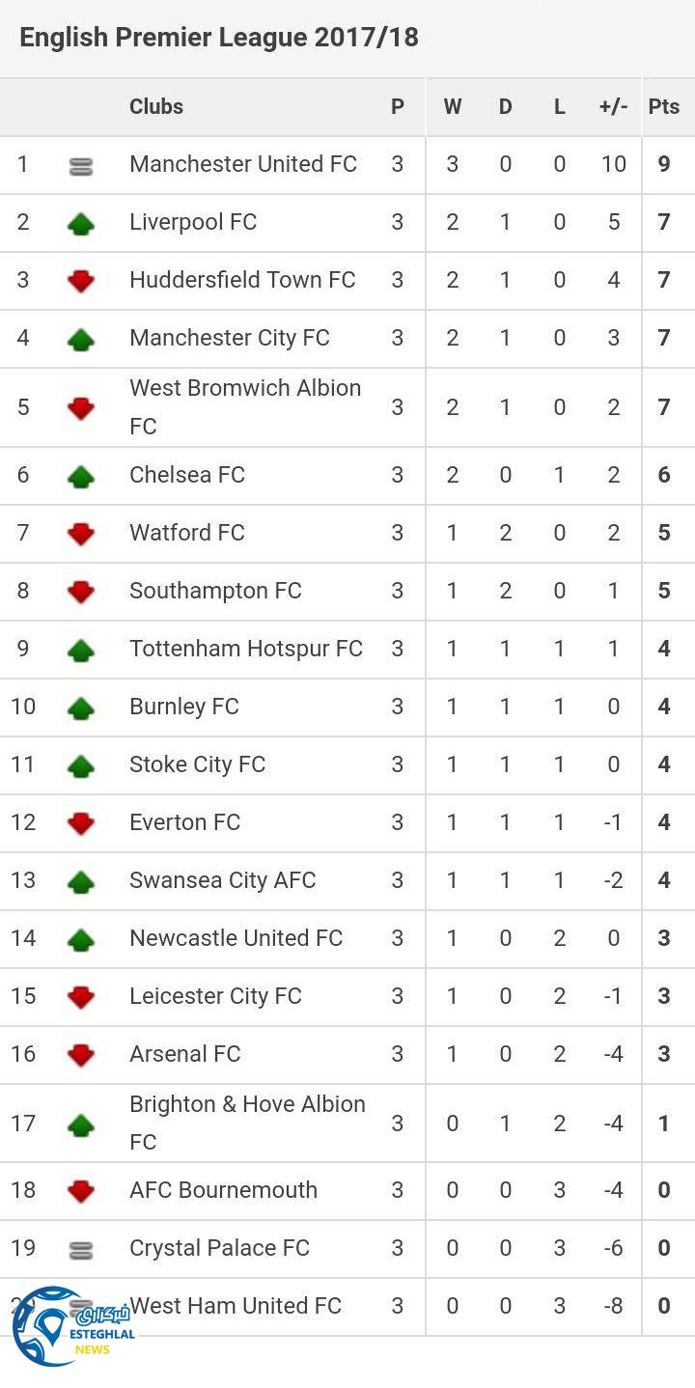Click red down arrow beside Huddersfield Town FC
The image size is (695, 1388).
tap(81, 281)
